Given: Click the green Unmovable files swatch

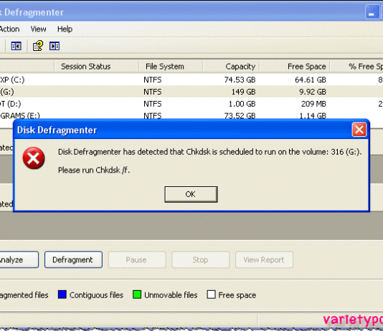Looking at the screenshot, I should (137, 294).
